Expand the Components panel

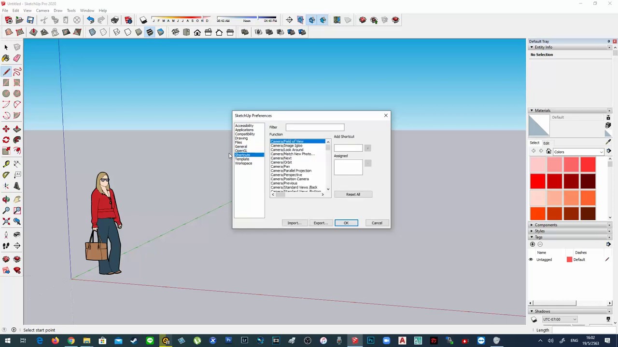point(532,225)
